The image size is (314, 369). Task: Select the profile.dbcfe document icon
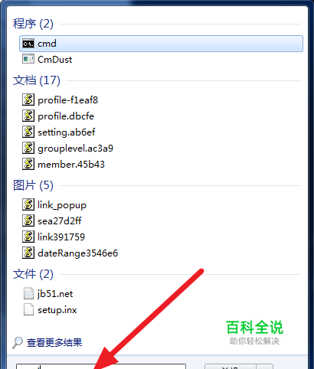28,116
